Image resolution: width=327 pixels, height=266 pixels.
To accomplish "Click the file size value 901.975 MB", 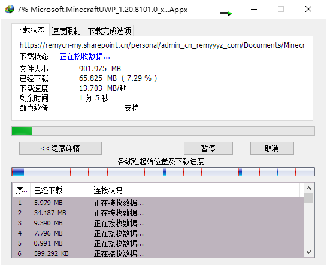I will click(x=100, y=69).
